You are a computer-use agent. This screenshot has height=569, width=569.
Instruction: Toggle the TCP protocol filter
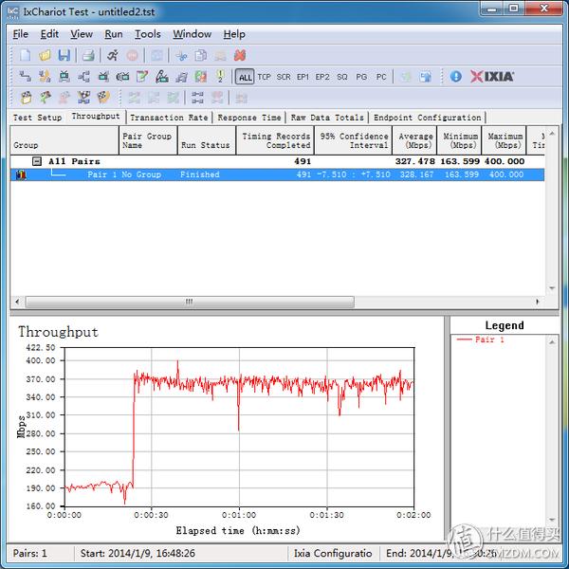point(264,77)
